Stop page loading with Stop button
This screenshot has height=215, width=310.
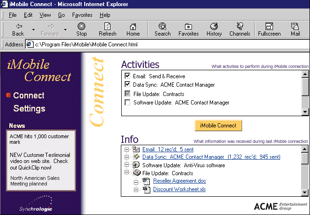click(81, 30)
